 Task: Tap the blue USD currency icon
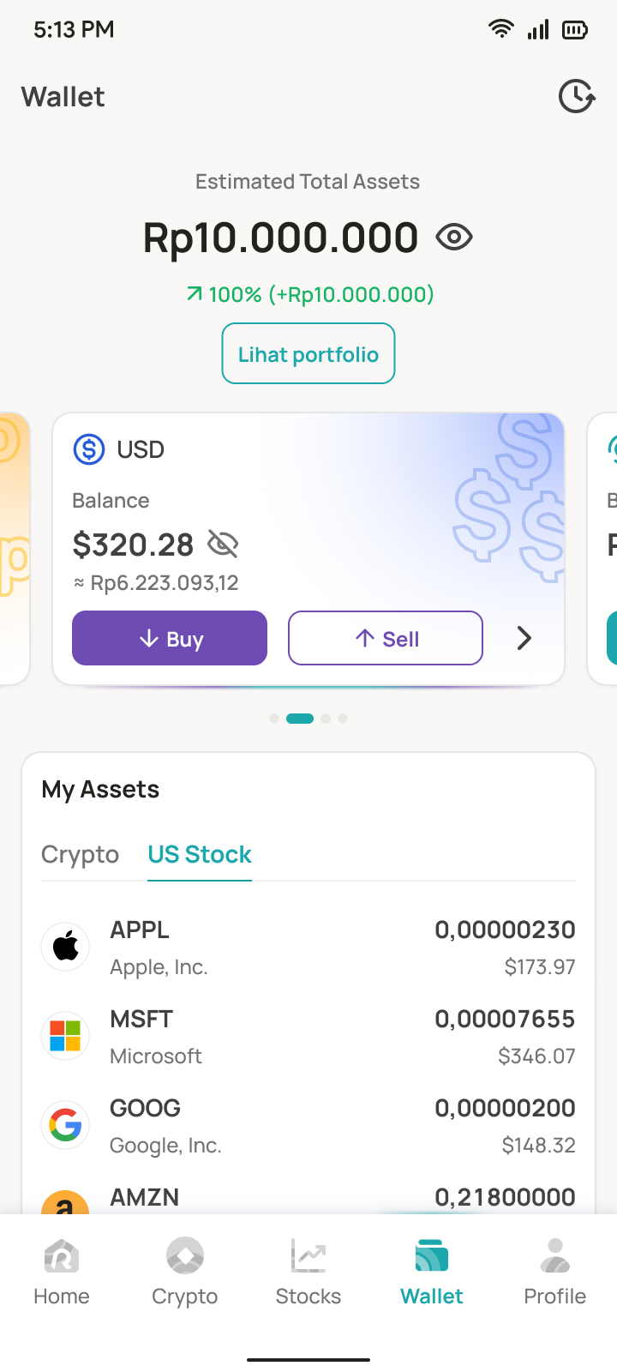[x=89, y=449]
